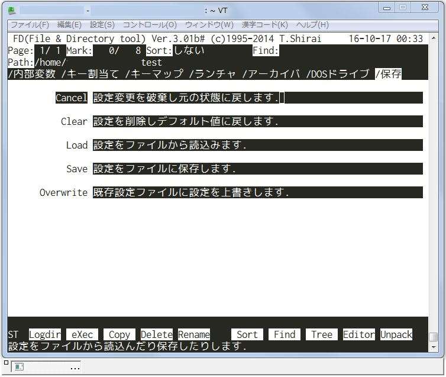Click the eXec function key label
Viewport: 446px width, 377px height.
[82, 334]
